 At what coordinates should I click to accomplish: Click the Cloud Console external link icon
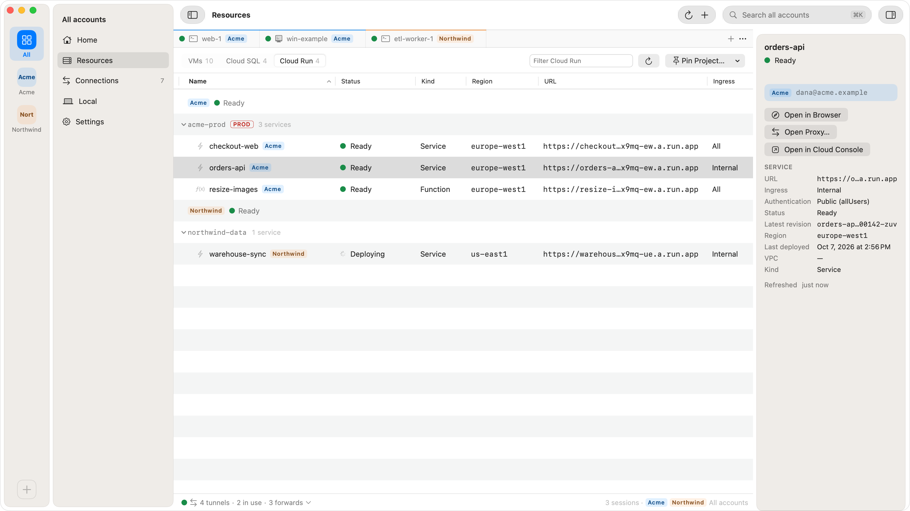pyautogui.click(x=775, y=150)
